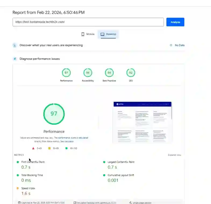Click the green dot beside Total Blocking Time
The height and width of the screenshot is (204, 211).
18,175
